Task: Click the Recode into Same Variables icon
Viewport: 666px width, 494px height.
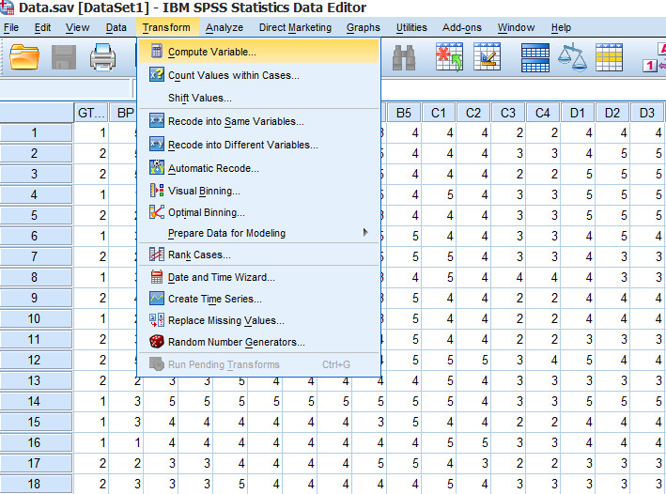Action: [156, 120]
